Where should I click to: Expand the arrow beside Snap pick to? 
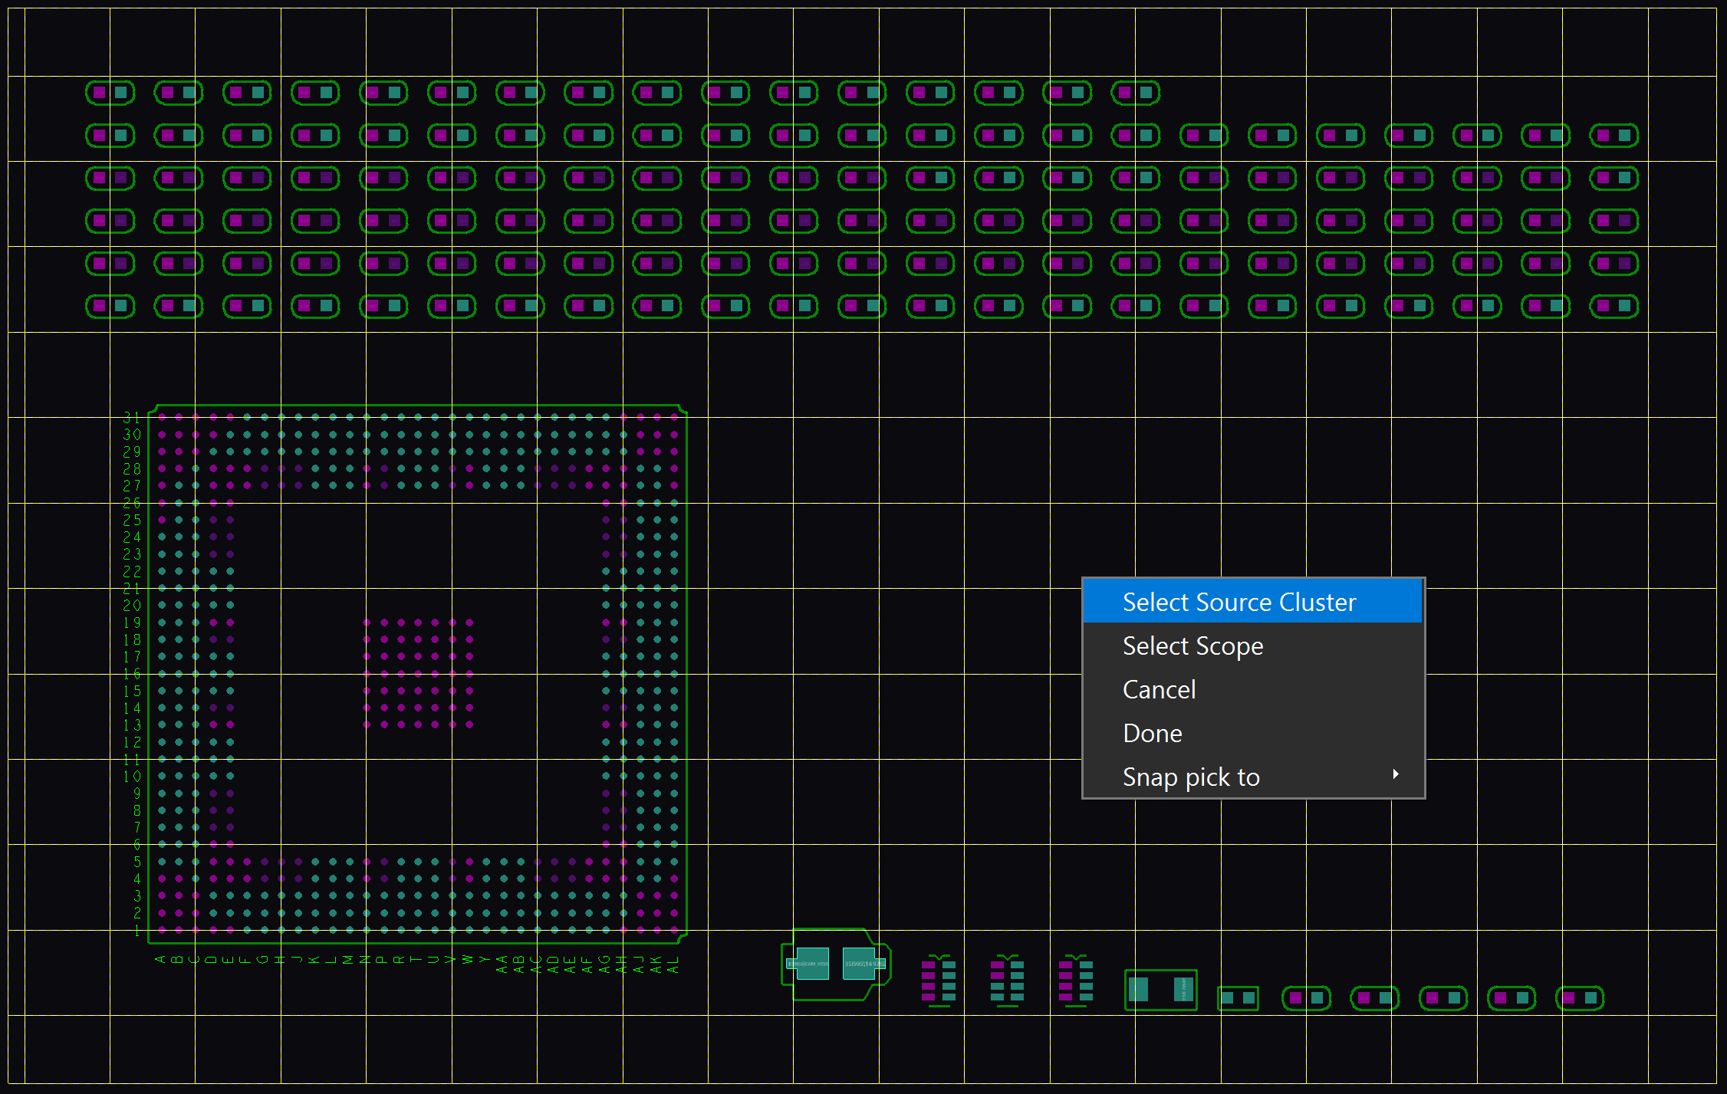[1396, 774]
